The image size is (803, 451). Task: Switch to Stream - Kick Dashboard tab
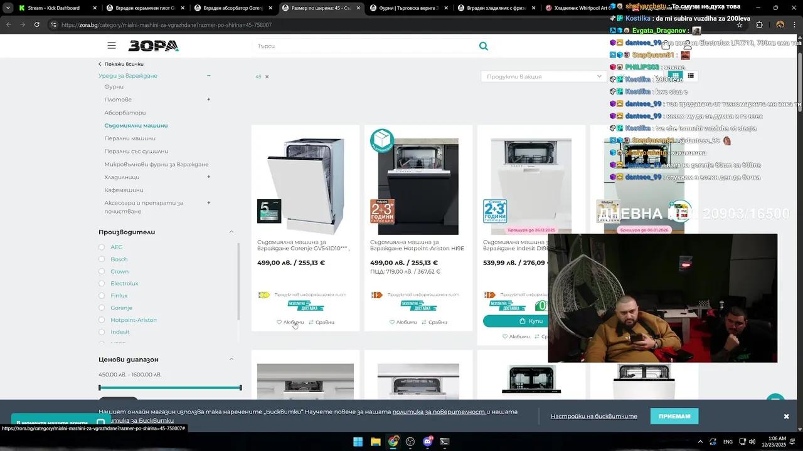pyautogui.click(x=55, y=8)
